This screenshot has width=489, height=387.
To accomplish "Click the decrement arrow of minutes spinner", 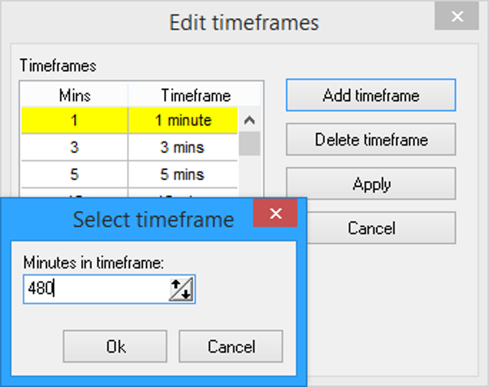I will (x=186, y=293).
